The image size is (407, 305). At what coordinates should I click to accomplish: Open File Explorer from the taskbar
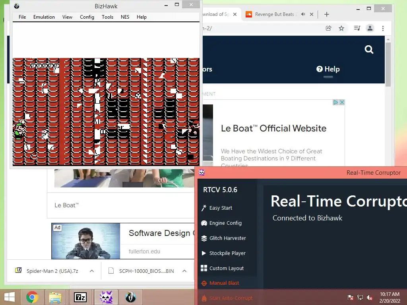click(55, 297)
